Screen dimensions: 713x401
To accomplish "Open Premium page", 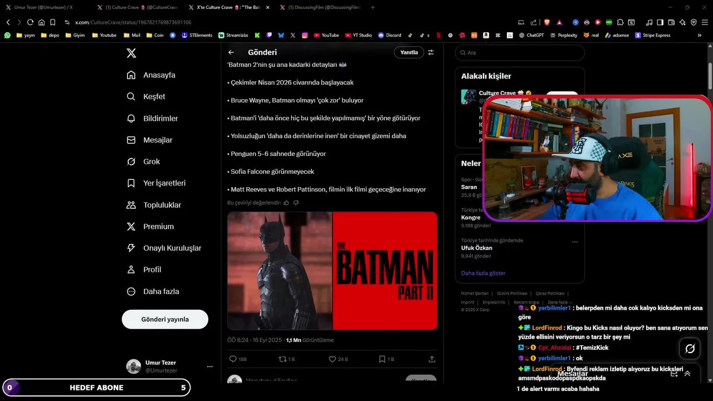I will 150,227.
